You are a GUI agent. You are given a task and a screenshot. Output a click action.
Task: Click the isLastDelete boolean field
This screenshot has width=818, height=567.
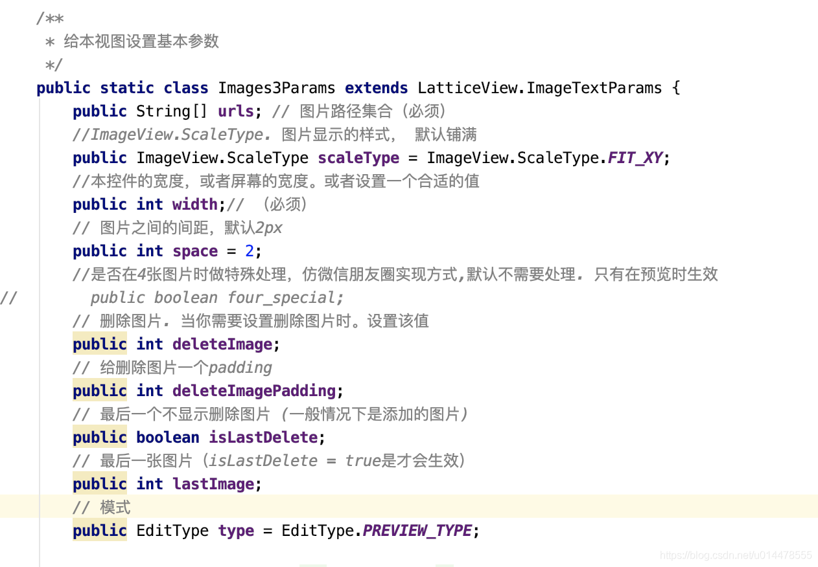263,438
